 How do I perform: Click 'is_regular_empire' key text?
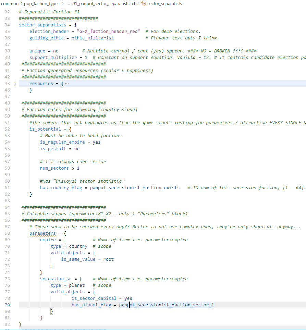(62, 142)
